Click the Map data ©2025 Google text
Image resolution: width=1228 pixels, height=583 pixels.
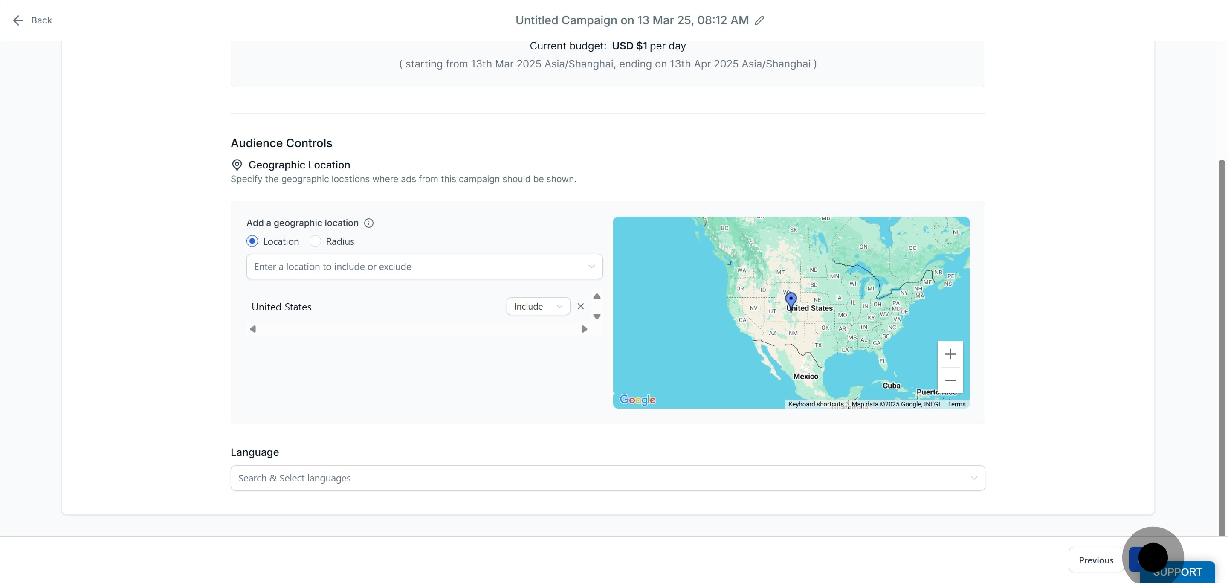[895, 404]
